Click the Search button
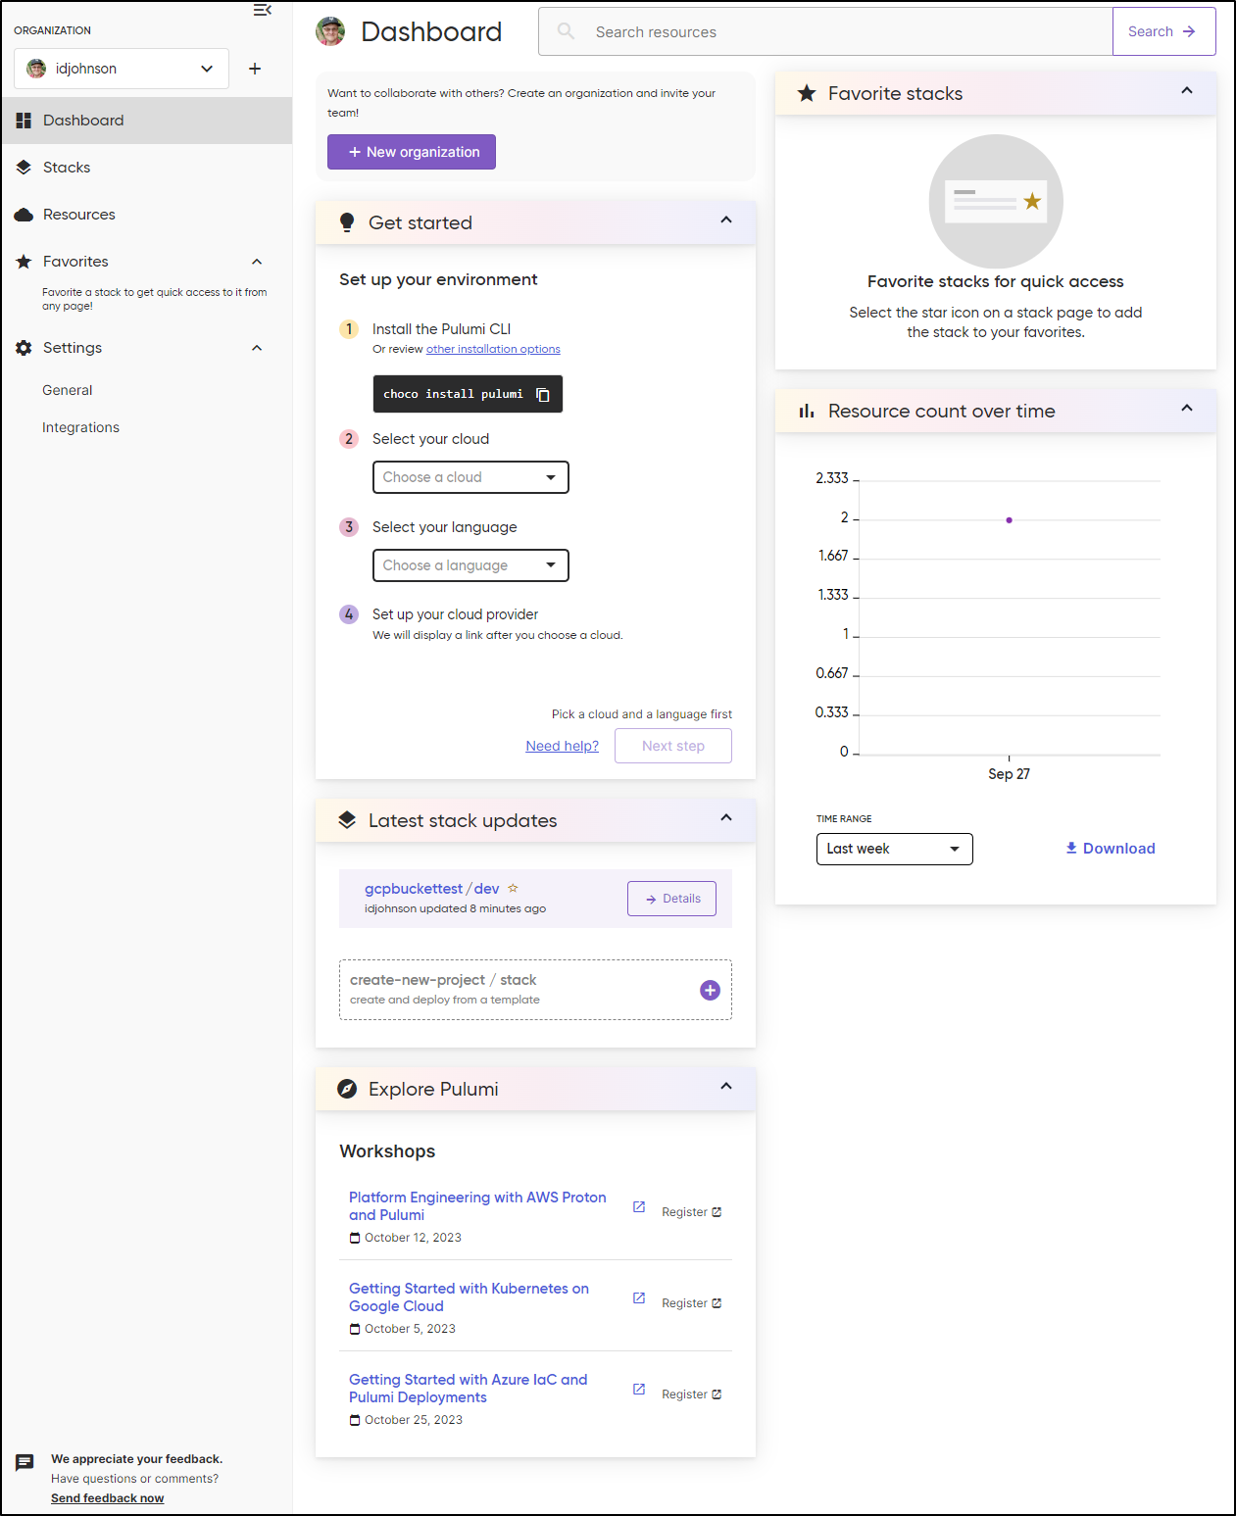The height and width of the screenshot is (1516, 1236). [1163, 31]
